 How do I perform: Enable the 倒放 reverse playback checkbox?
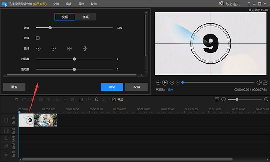38,38
